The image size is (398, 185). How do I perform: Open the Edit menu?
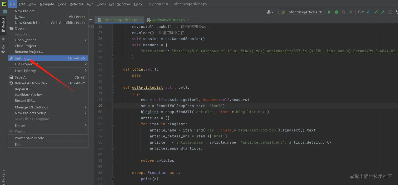point(22,4)
